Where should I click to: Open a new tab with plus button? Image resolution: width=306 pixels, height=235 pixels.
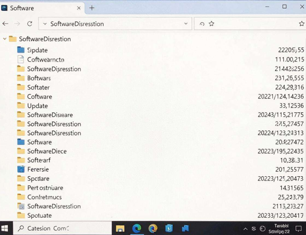(x=92, y=8)
